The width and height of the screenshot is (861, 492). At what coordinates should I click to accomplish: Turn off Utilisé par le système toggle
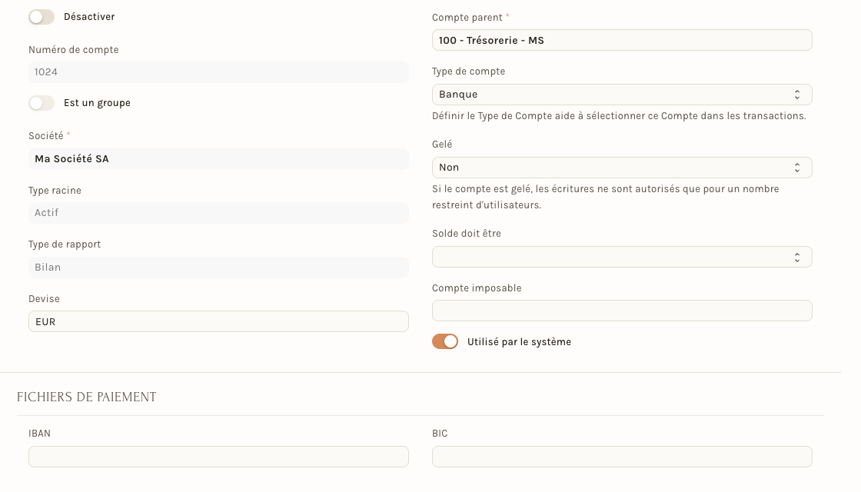point(445,341)
